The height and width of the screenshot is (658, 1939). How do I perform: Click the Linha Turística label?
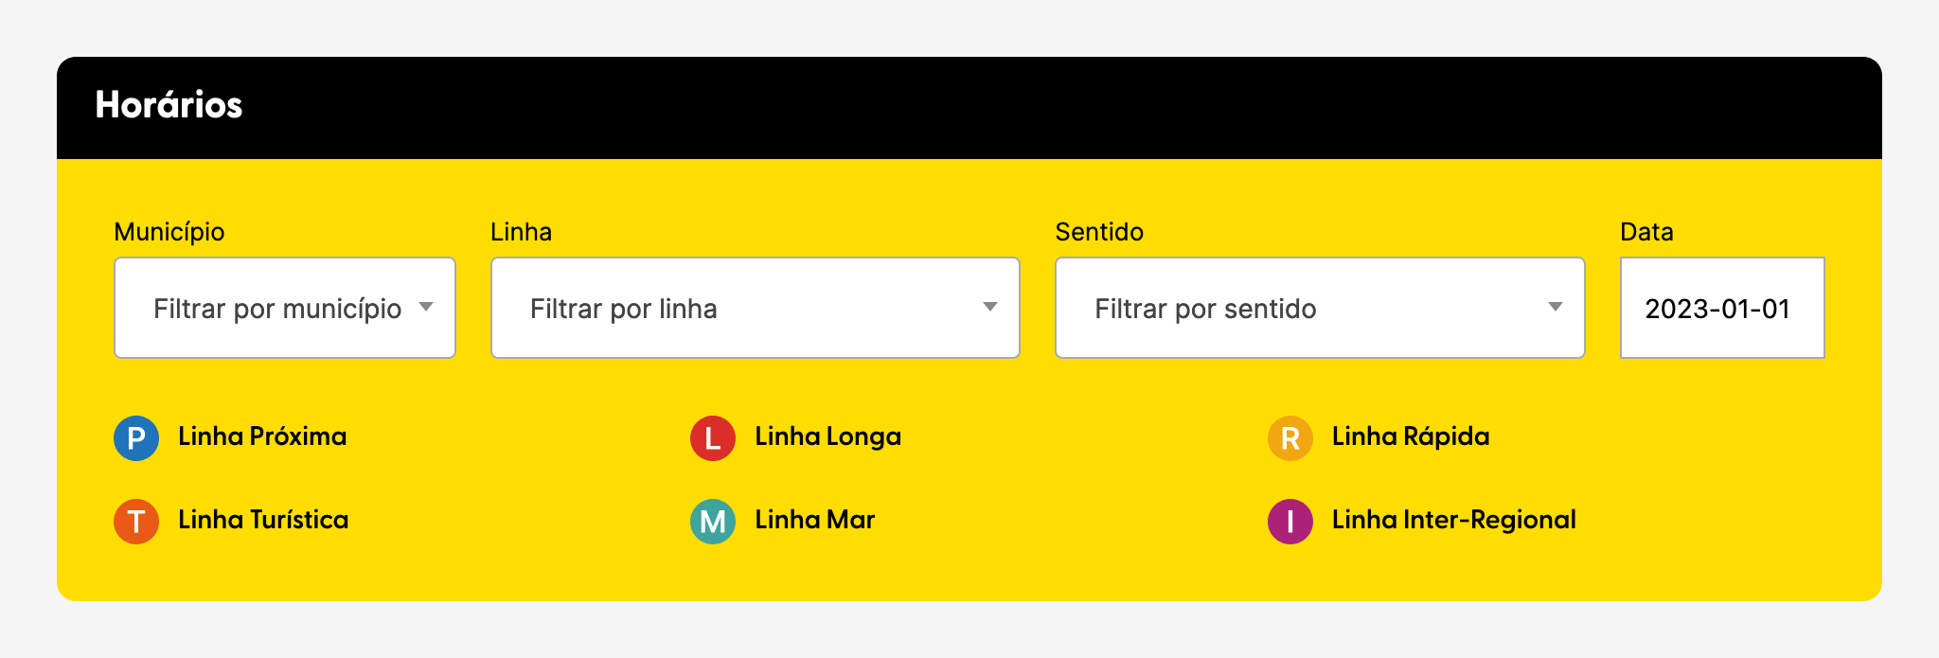click(263, 520)
